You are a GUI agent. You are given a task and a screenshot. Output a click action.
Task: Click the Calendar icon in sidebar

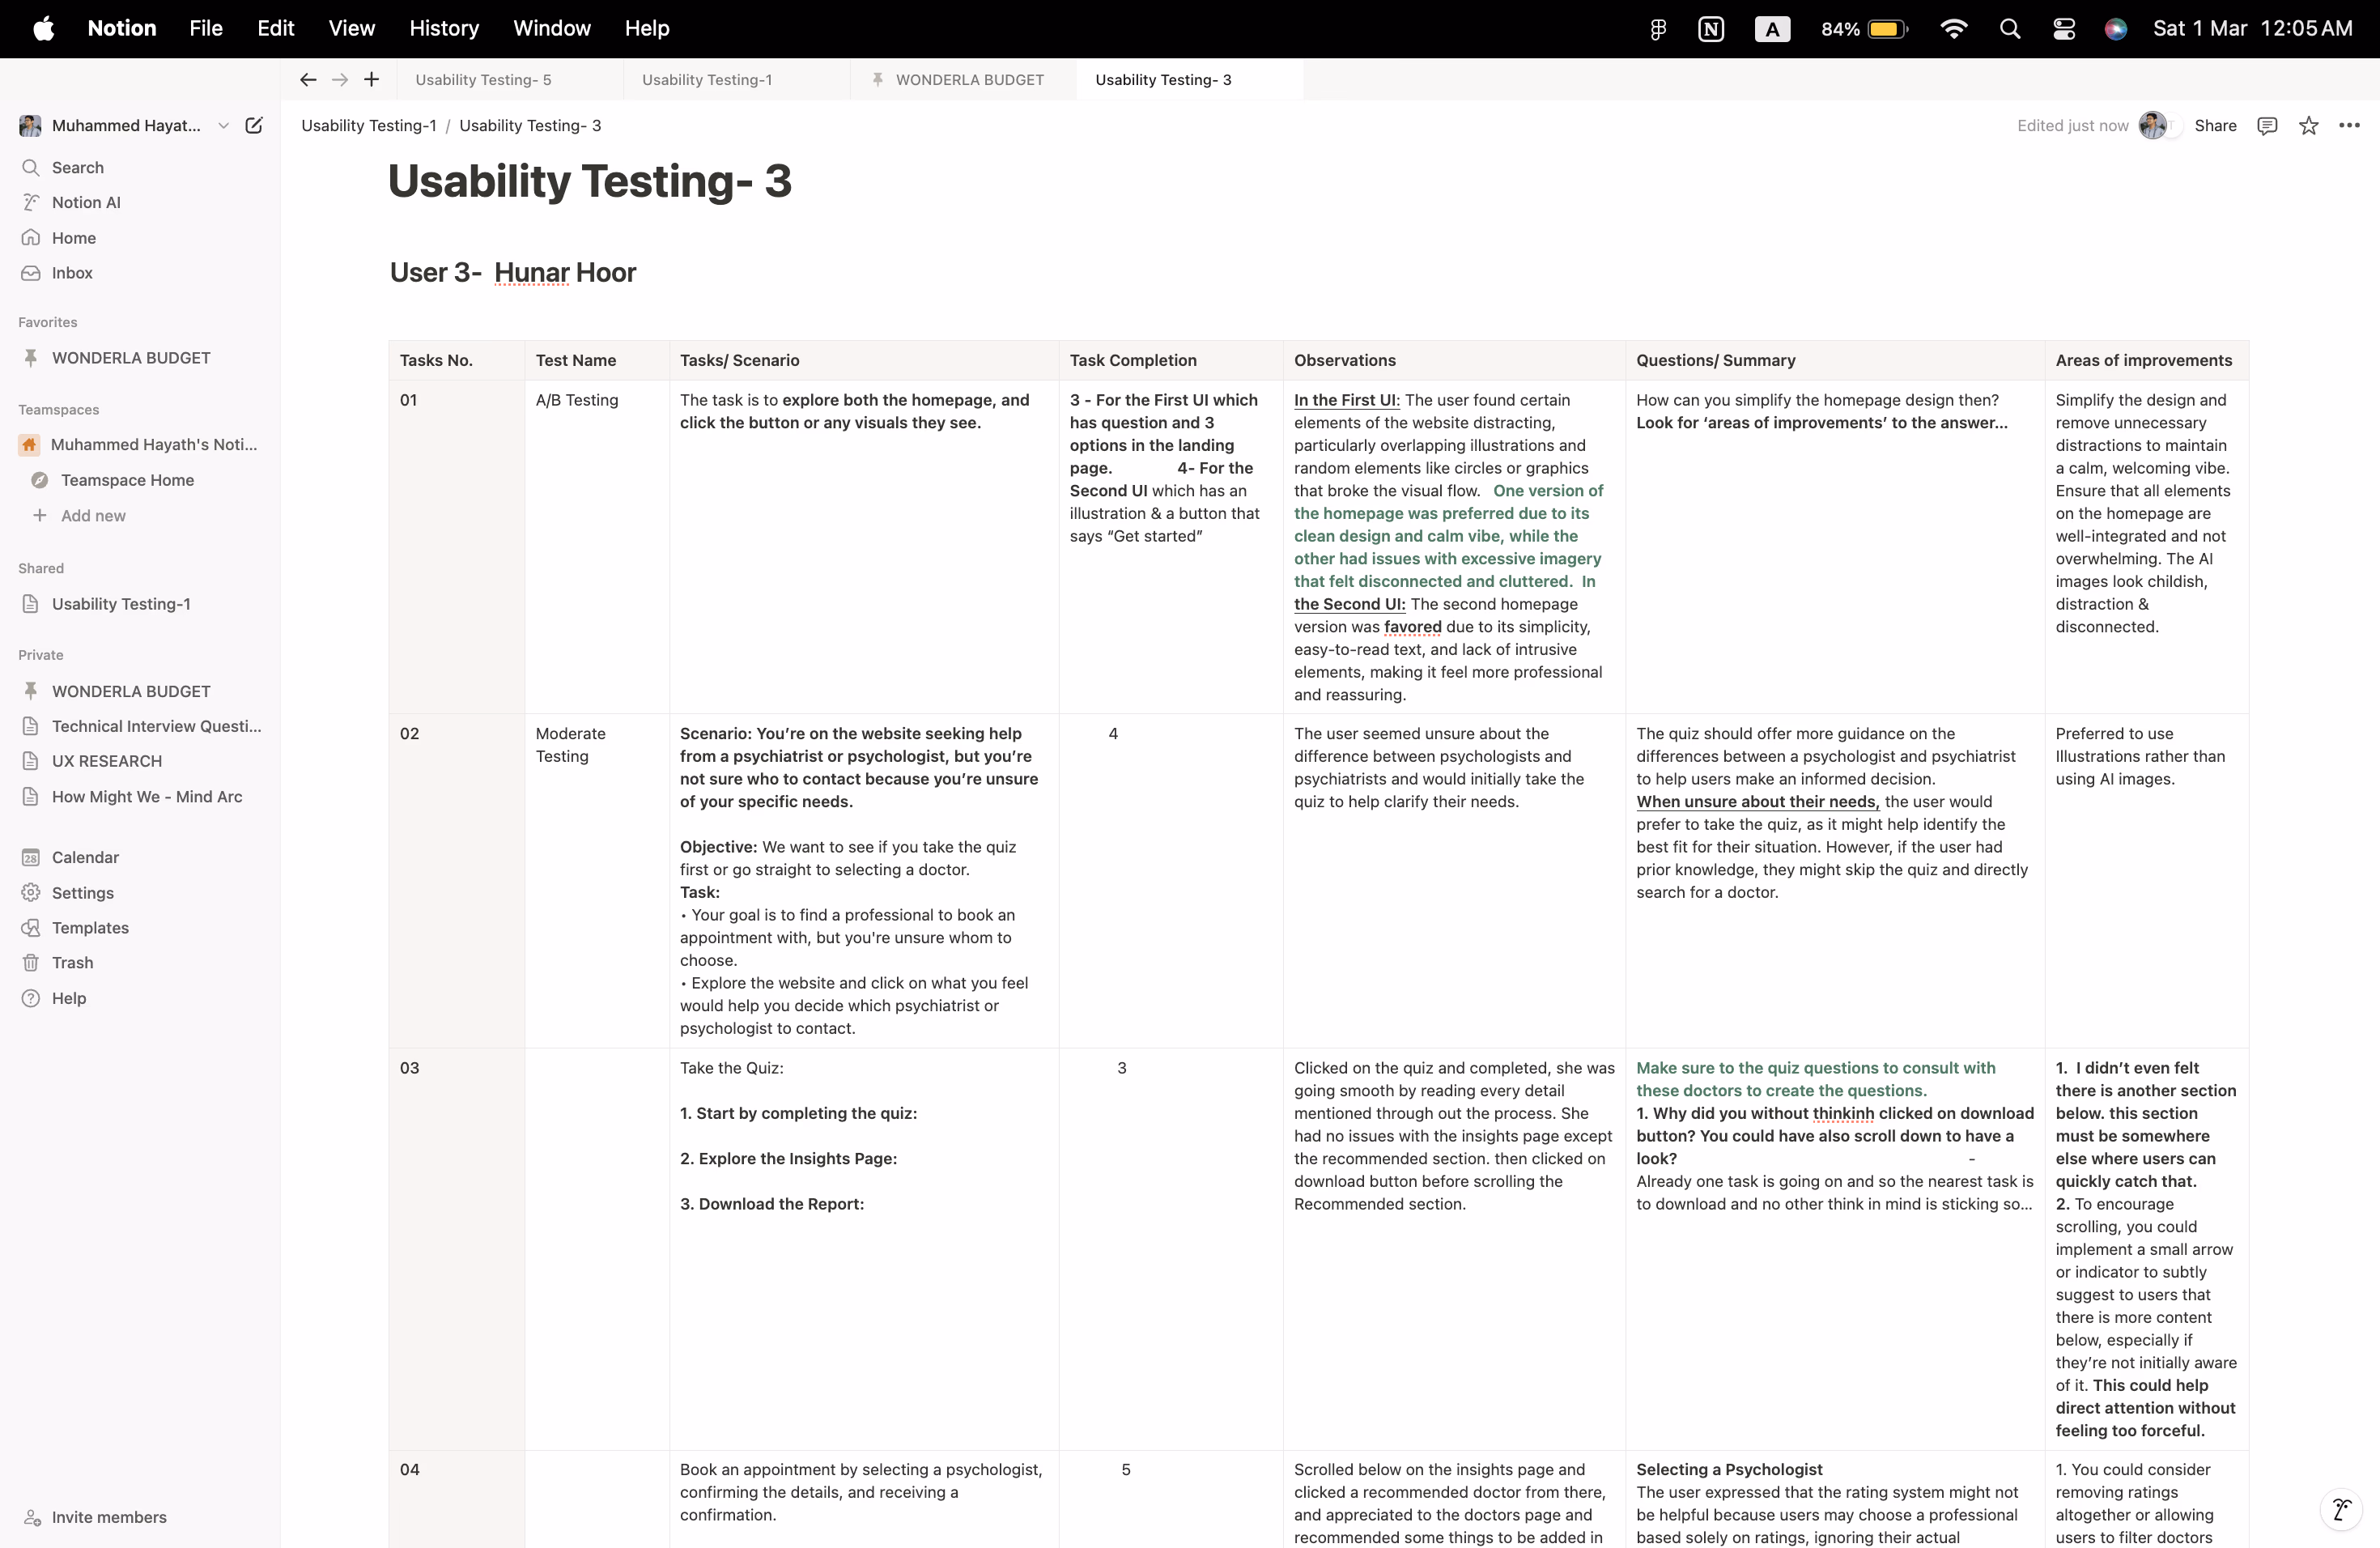(x=31, y=858)
